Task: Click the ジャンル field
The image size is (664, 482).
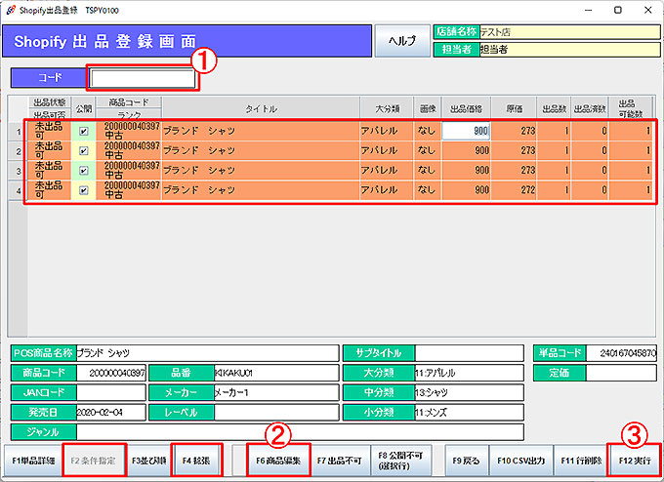Action: 300,432
